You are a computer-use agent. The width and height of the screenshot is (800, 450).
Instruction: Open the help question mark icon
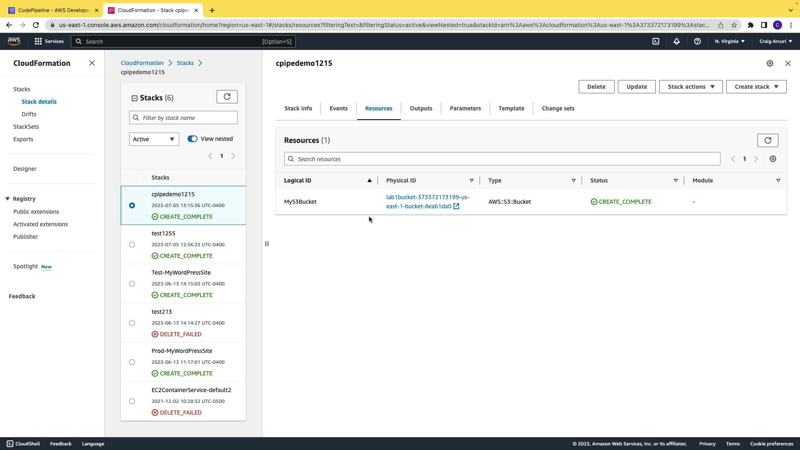pyautogui.click(x=697, y=41)
